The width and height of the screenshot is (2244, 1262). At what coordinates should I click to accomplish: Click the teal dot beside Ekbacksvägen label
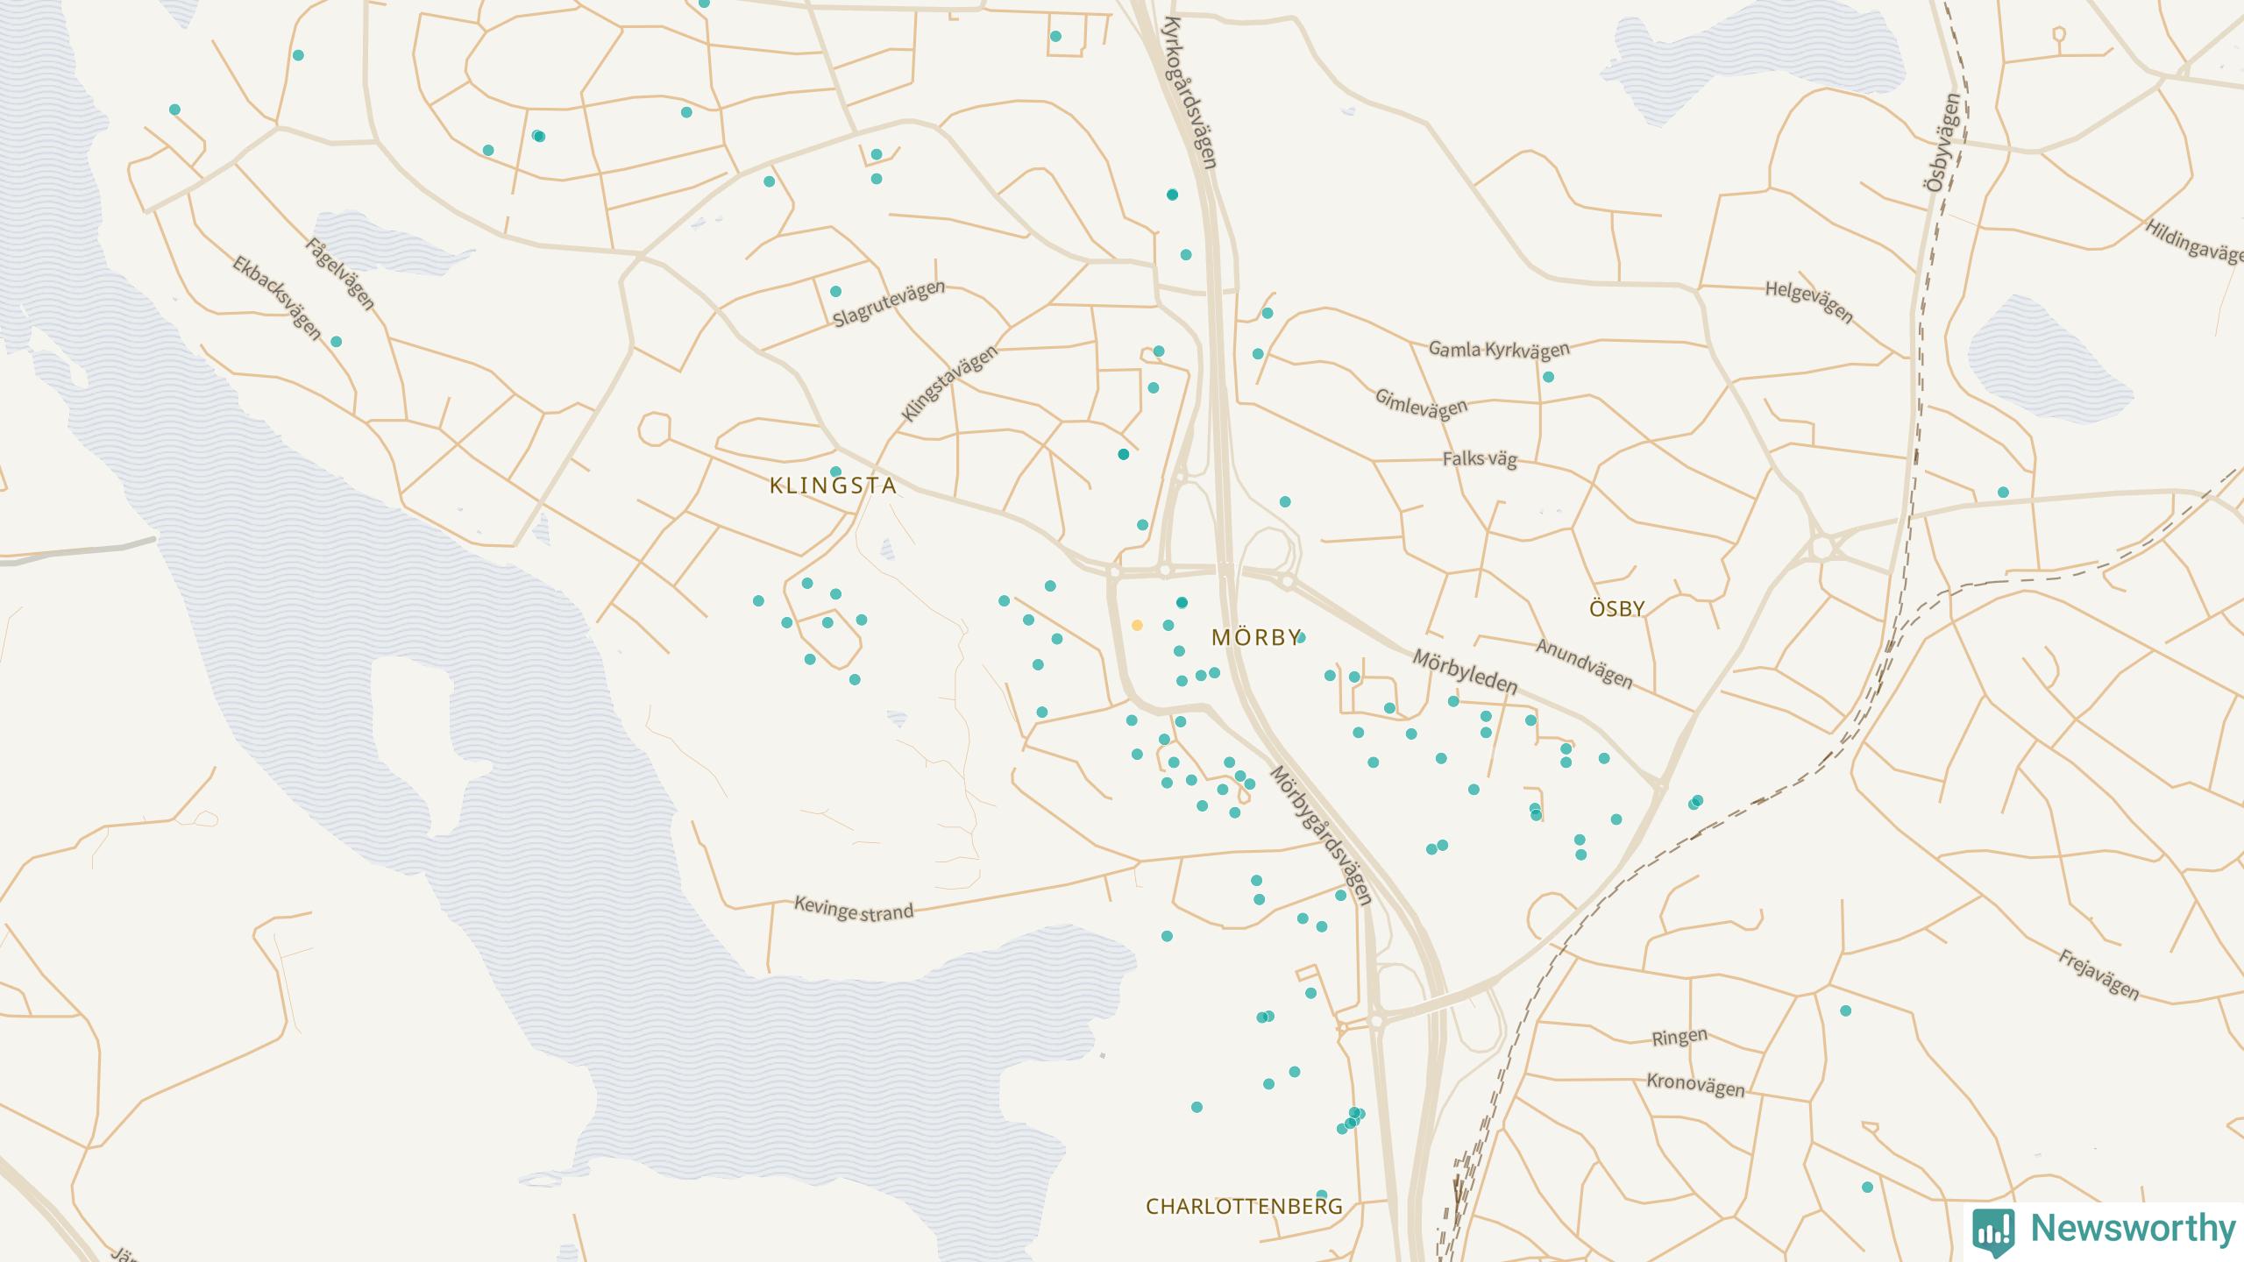pos(336,342)
